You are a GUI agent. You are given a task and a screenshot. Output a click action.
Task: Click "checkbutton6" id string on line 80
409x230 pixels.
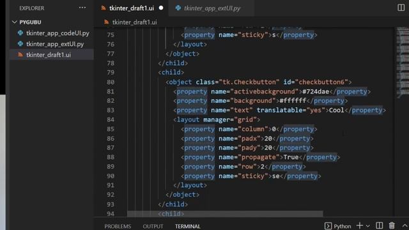[321, 82]
